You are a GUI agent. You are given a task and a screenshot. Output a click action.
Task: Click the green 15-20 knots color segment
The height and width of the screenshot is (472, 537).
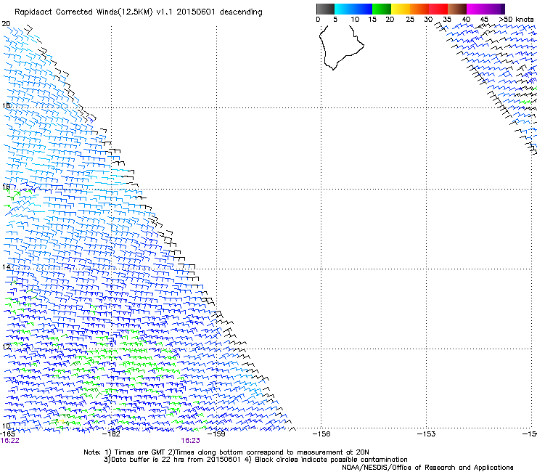pyautogui.click(x=382, y=9)
